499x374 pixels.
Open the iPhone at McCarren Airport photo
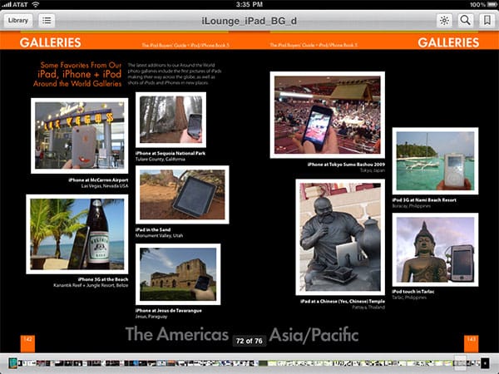pyautogui.click(x=80, y=135)
